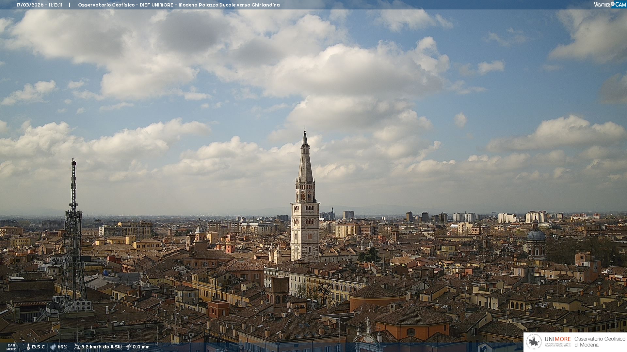Screen dimensions: 627x352
Task: Click the DATI METEO label
Action: pos(11,347)
